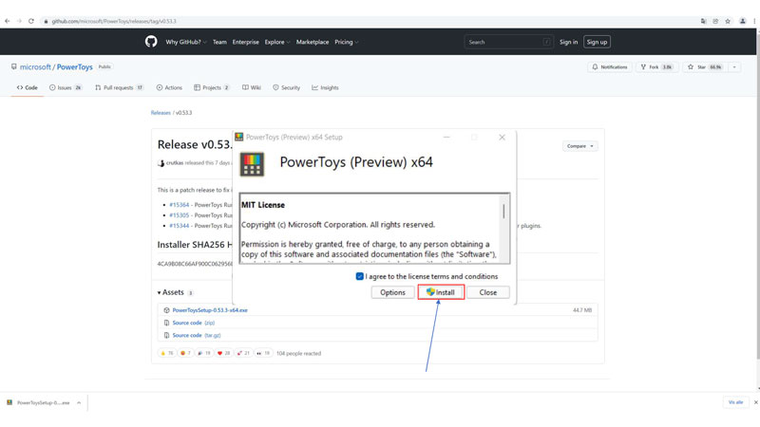
Task: Open the Security tab
Action: 286,87
